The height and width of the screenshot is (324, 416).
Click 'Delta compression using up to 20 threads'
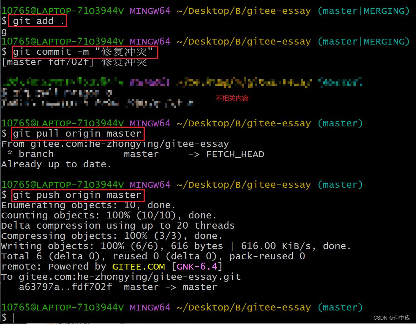click(118, 226)
